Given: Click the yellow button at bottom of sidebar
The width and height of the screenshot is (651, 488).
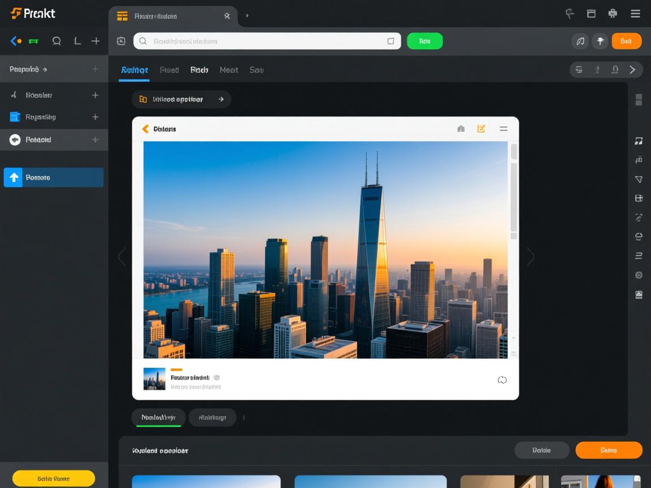Looking at the screenshot, I should click(x=54, y=478).
